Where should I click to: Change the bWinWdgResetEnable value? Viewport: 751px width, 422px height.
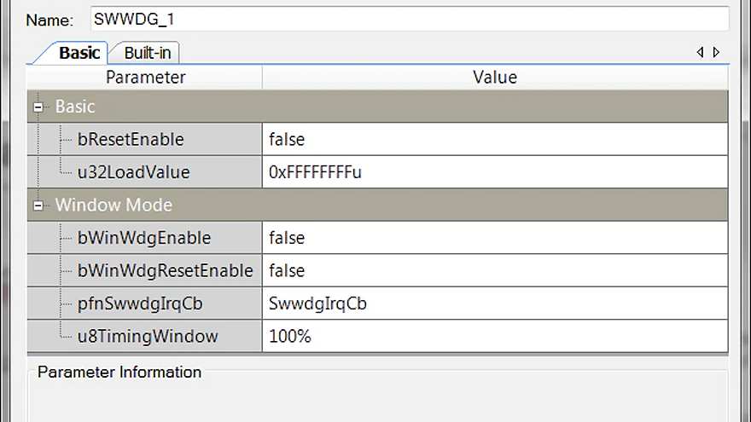495,270
